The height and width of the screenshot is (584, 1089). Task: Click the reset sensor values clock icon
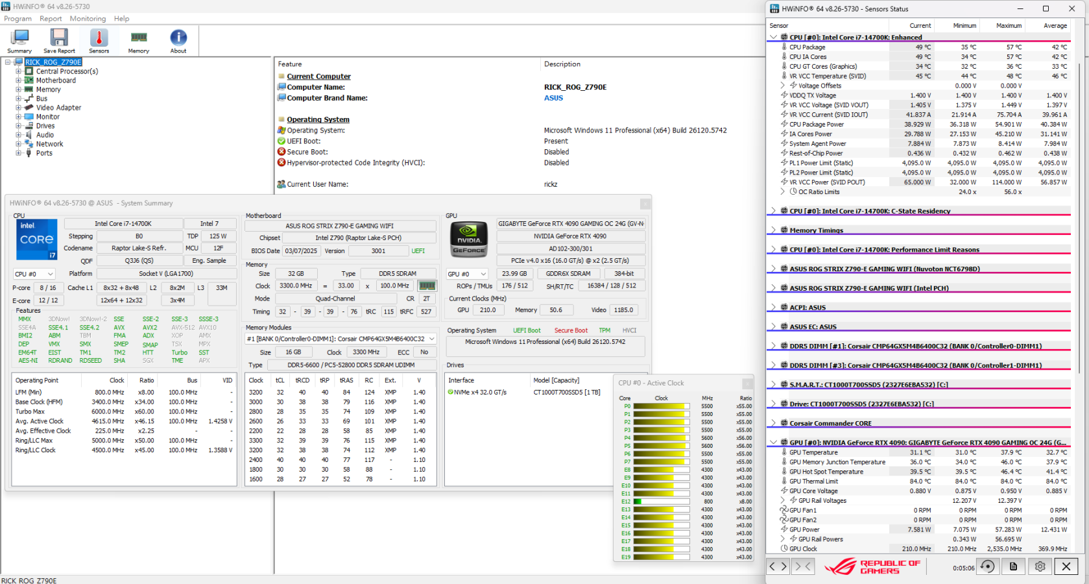pyautogui.click(x=987, y=566)
